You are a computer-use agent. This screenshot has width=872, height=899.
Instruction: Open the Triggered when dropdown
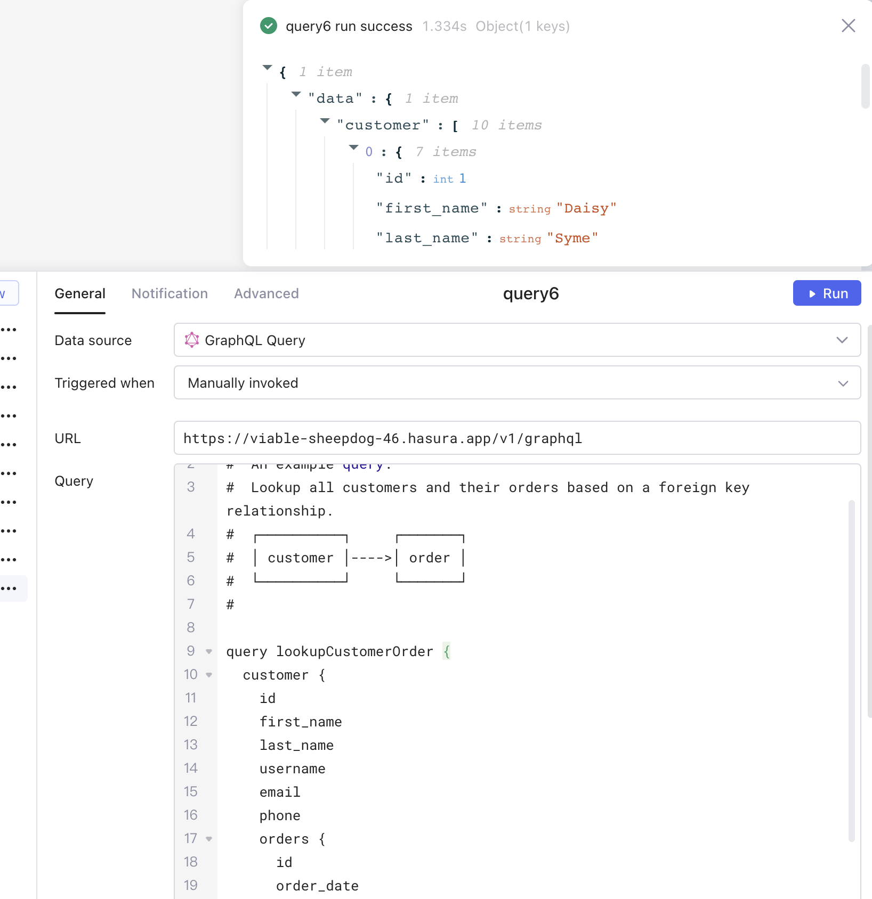pyautogui.click(x=842, y=383)
